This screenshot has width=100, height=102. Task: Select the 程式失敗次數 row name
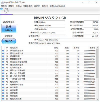[x=16, y=99]
